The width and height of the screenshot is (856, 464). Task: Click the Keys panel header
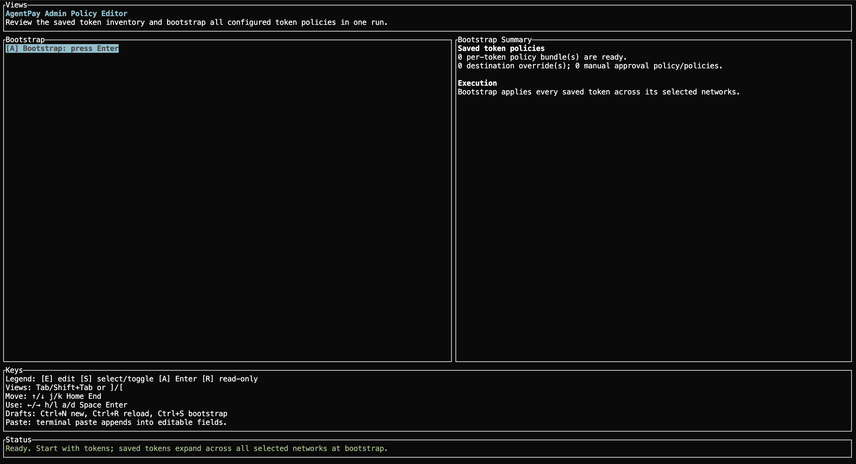tap(14, 370)
